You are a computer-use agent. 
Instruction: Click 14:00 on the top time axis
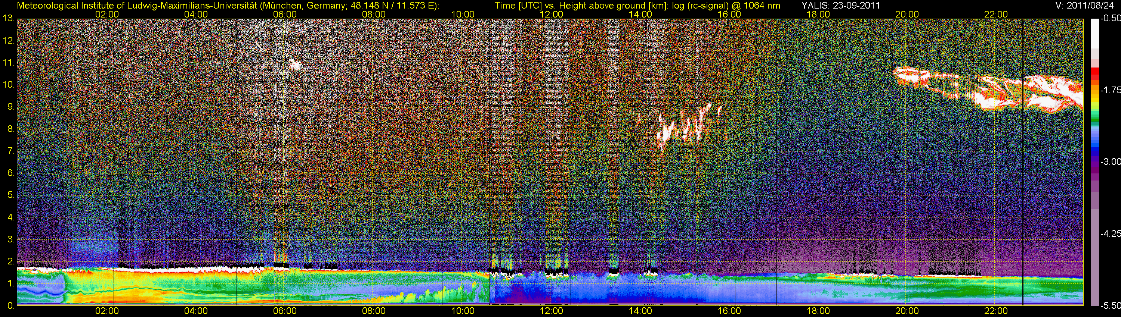640,14
